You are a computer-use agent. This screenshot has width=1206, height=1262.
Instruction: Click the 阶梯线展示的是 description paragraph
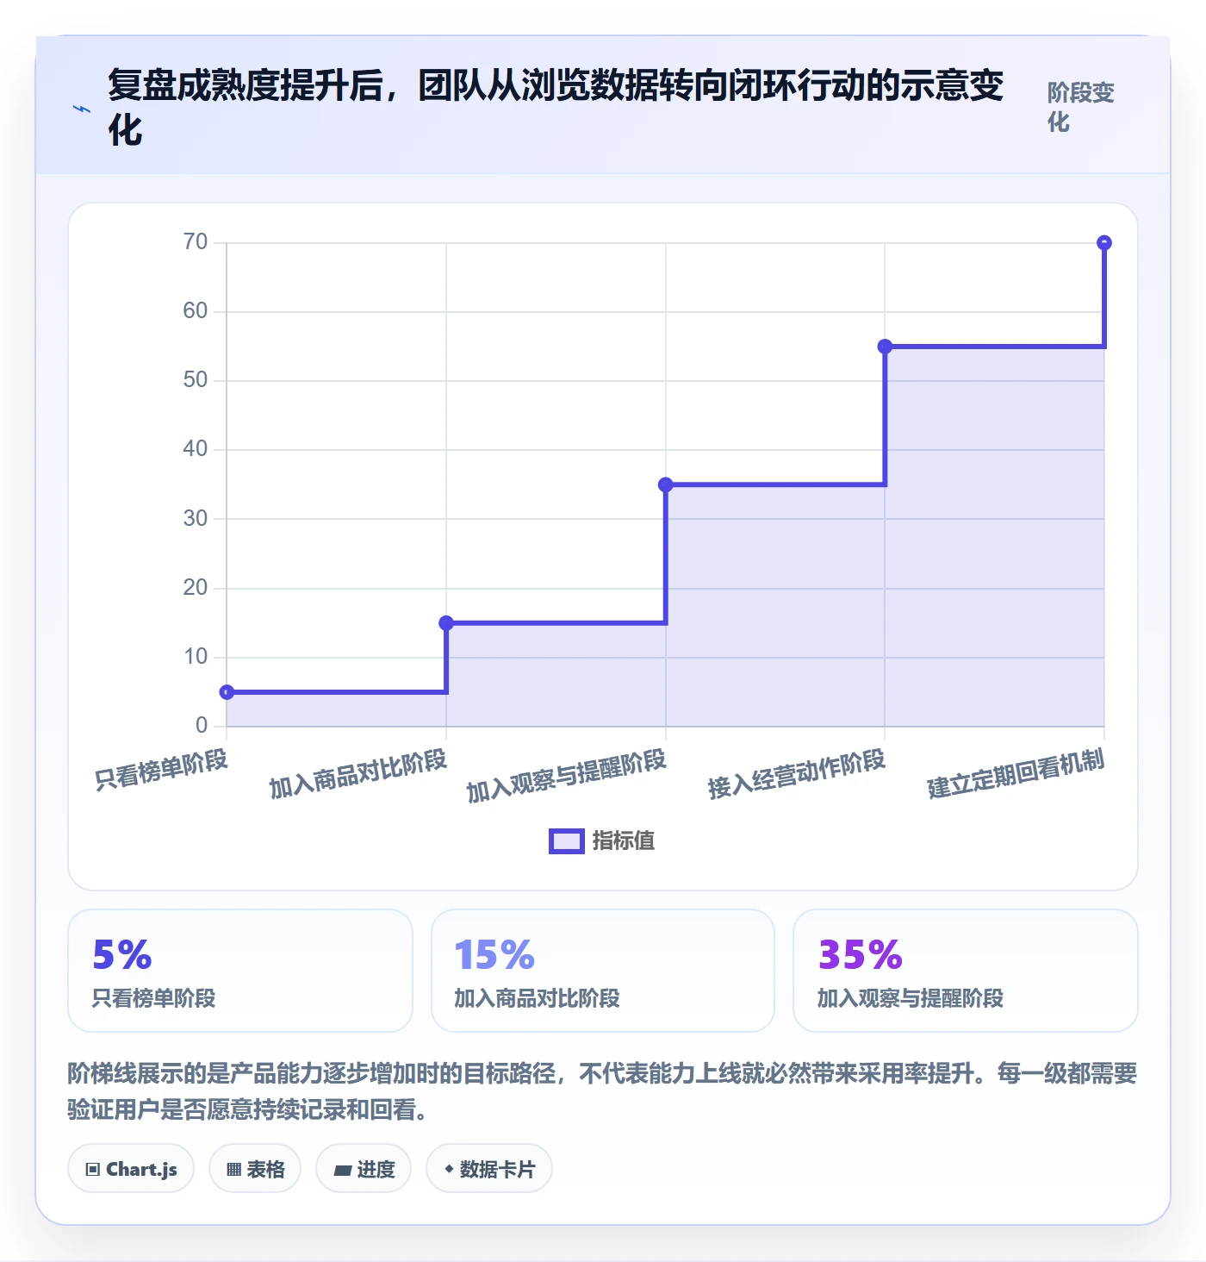[x=602, y=1091]
